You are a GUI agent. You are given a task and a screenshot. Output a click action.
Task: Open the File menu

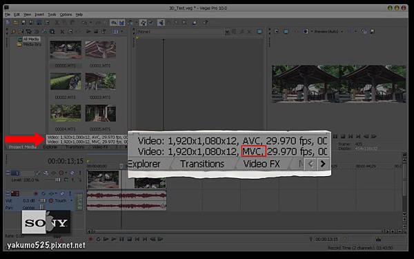pos(8,15)
